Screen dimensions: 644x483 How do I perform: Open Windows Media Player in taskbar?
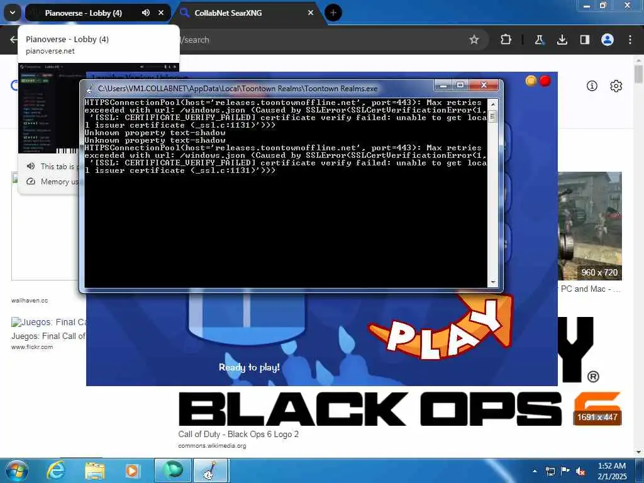(x=131, y=470)
